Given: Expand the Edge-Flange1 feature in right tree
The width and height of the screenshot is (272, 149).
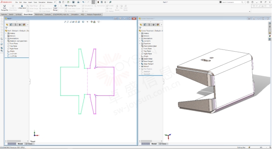Looking at the screenshot, I should [x=140, y=64].
